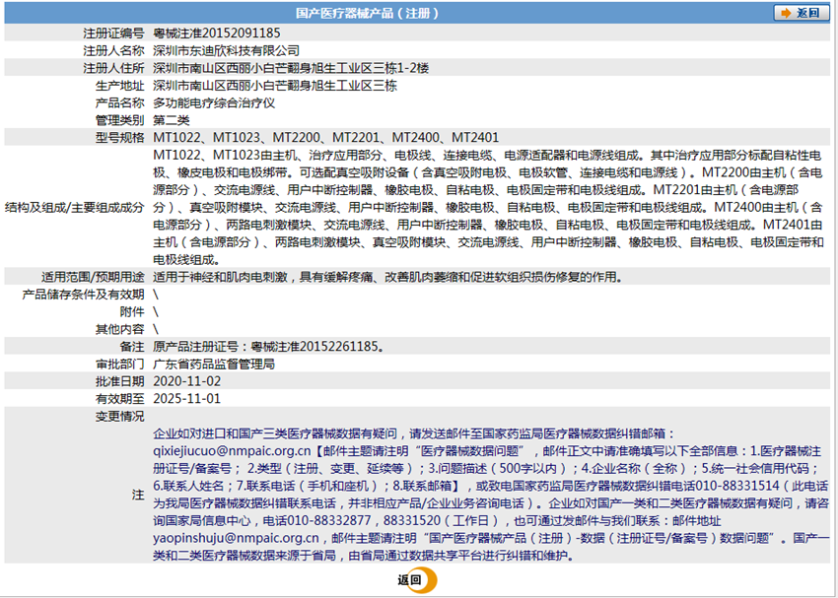Image resolution: width=838 pixels, height=598 pixels.
Task: Select product name 多功能电疗综合治疗仪
Action: tap(214, 103)
